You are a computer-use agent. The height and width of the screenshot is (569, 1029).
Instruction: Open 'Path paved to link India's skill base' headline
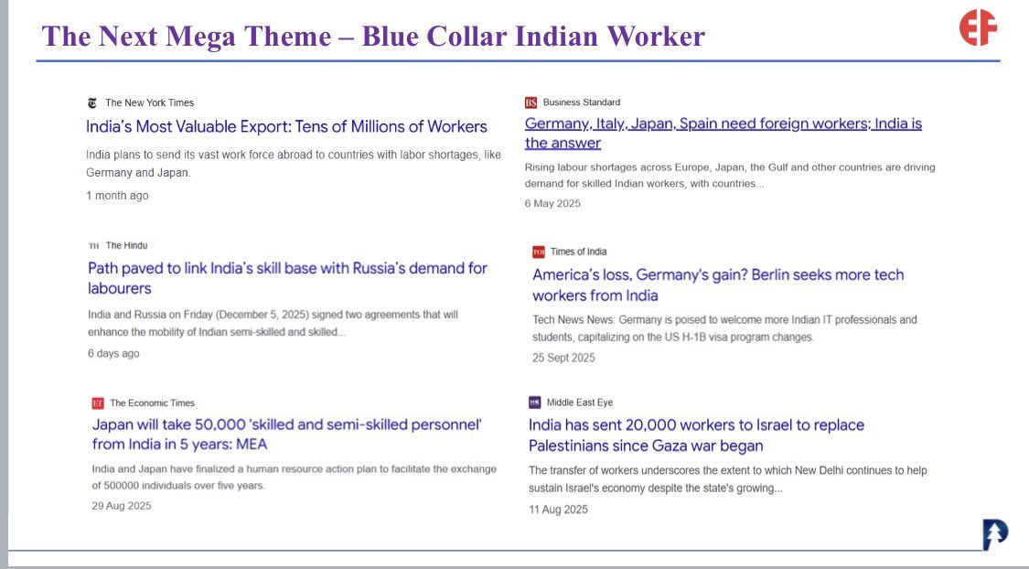coord(287,278)
